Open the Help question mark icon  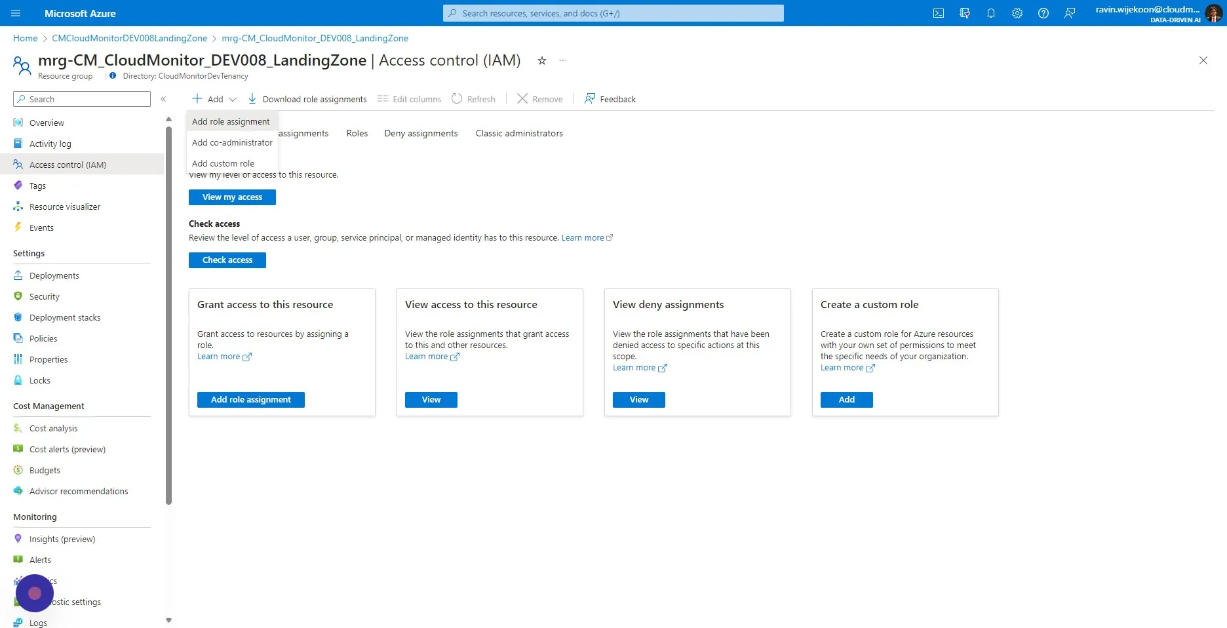1043,13
